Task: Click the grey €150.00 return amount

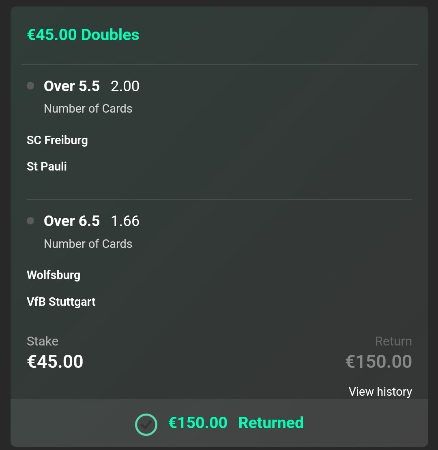Action: point(378,361)
